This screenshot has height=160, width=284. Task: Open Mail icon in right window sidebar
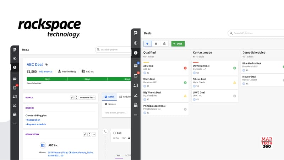click(x=136, y=66)
